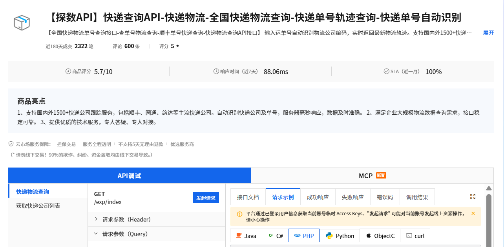Expand the code panel to fullscreen
Image resolution: width=504 pixels, height=247 pixels.
click(x=473, y=197)
